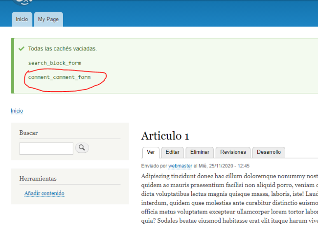Viewport: 318px width, 236px height.
Task: Switch to the Ver tab
Action: pos(151,152)
